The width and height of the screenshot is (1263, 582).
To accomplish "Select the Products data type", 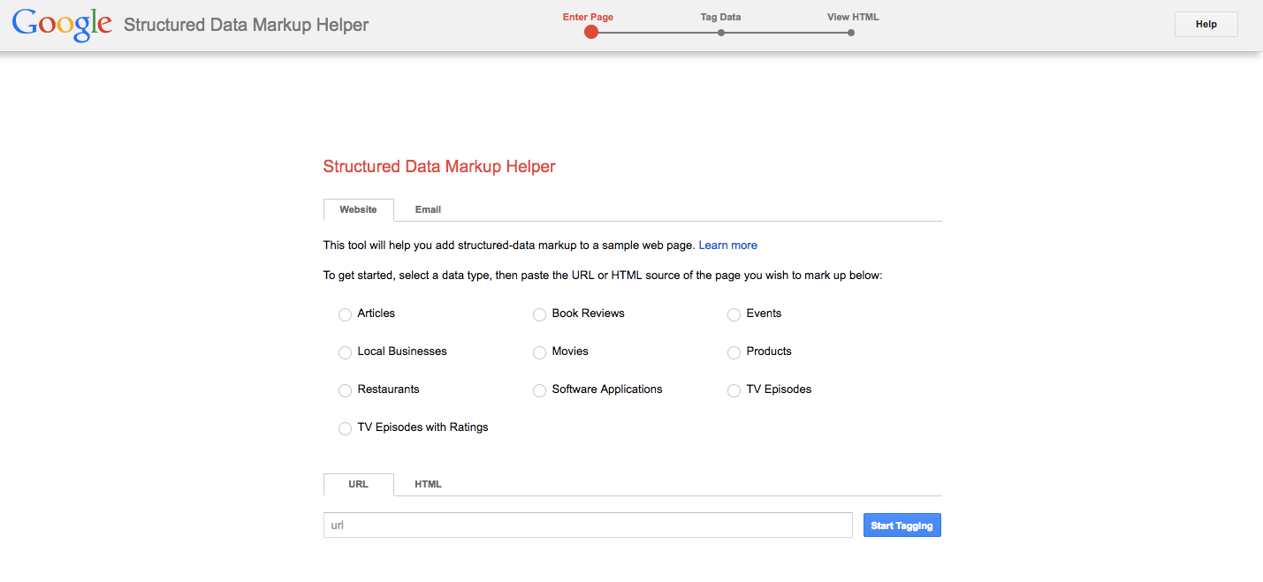I will [734, 352].
